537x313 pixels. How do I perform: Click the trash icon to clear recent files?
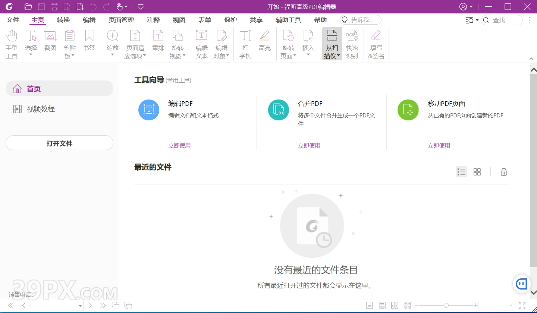504,172
